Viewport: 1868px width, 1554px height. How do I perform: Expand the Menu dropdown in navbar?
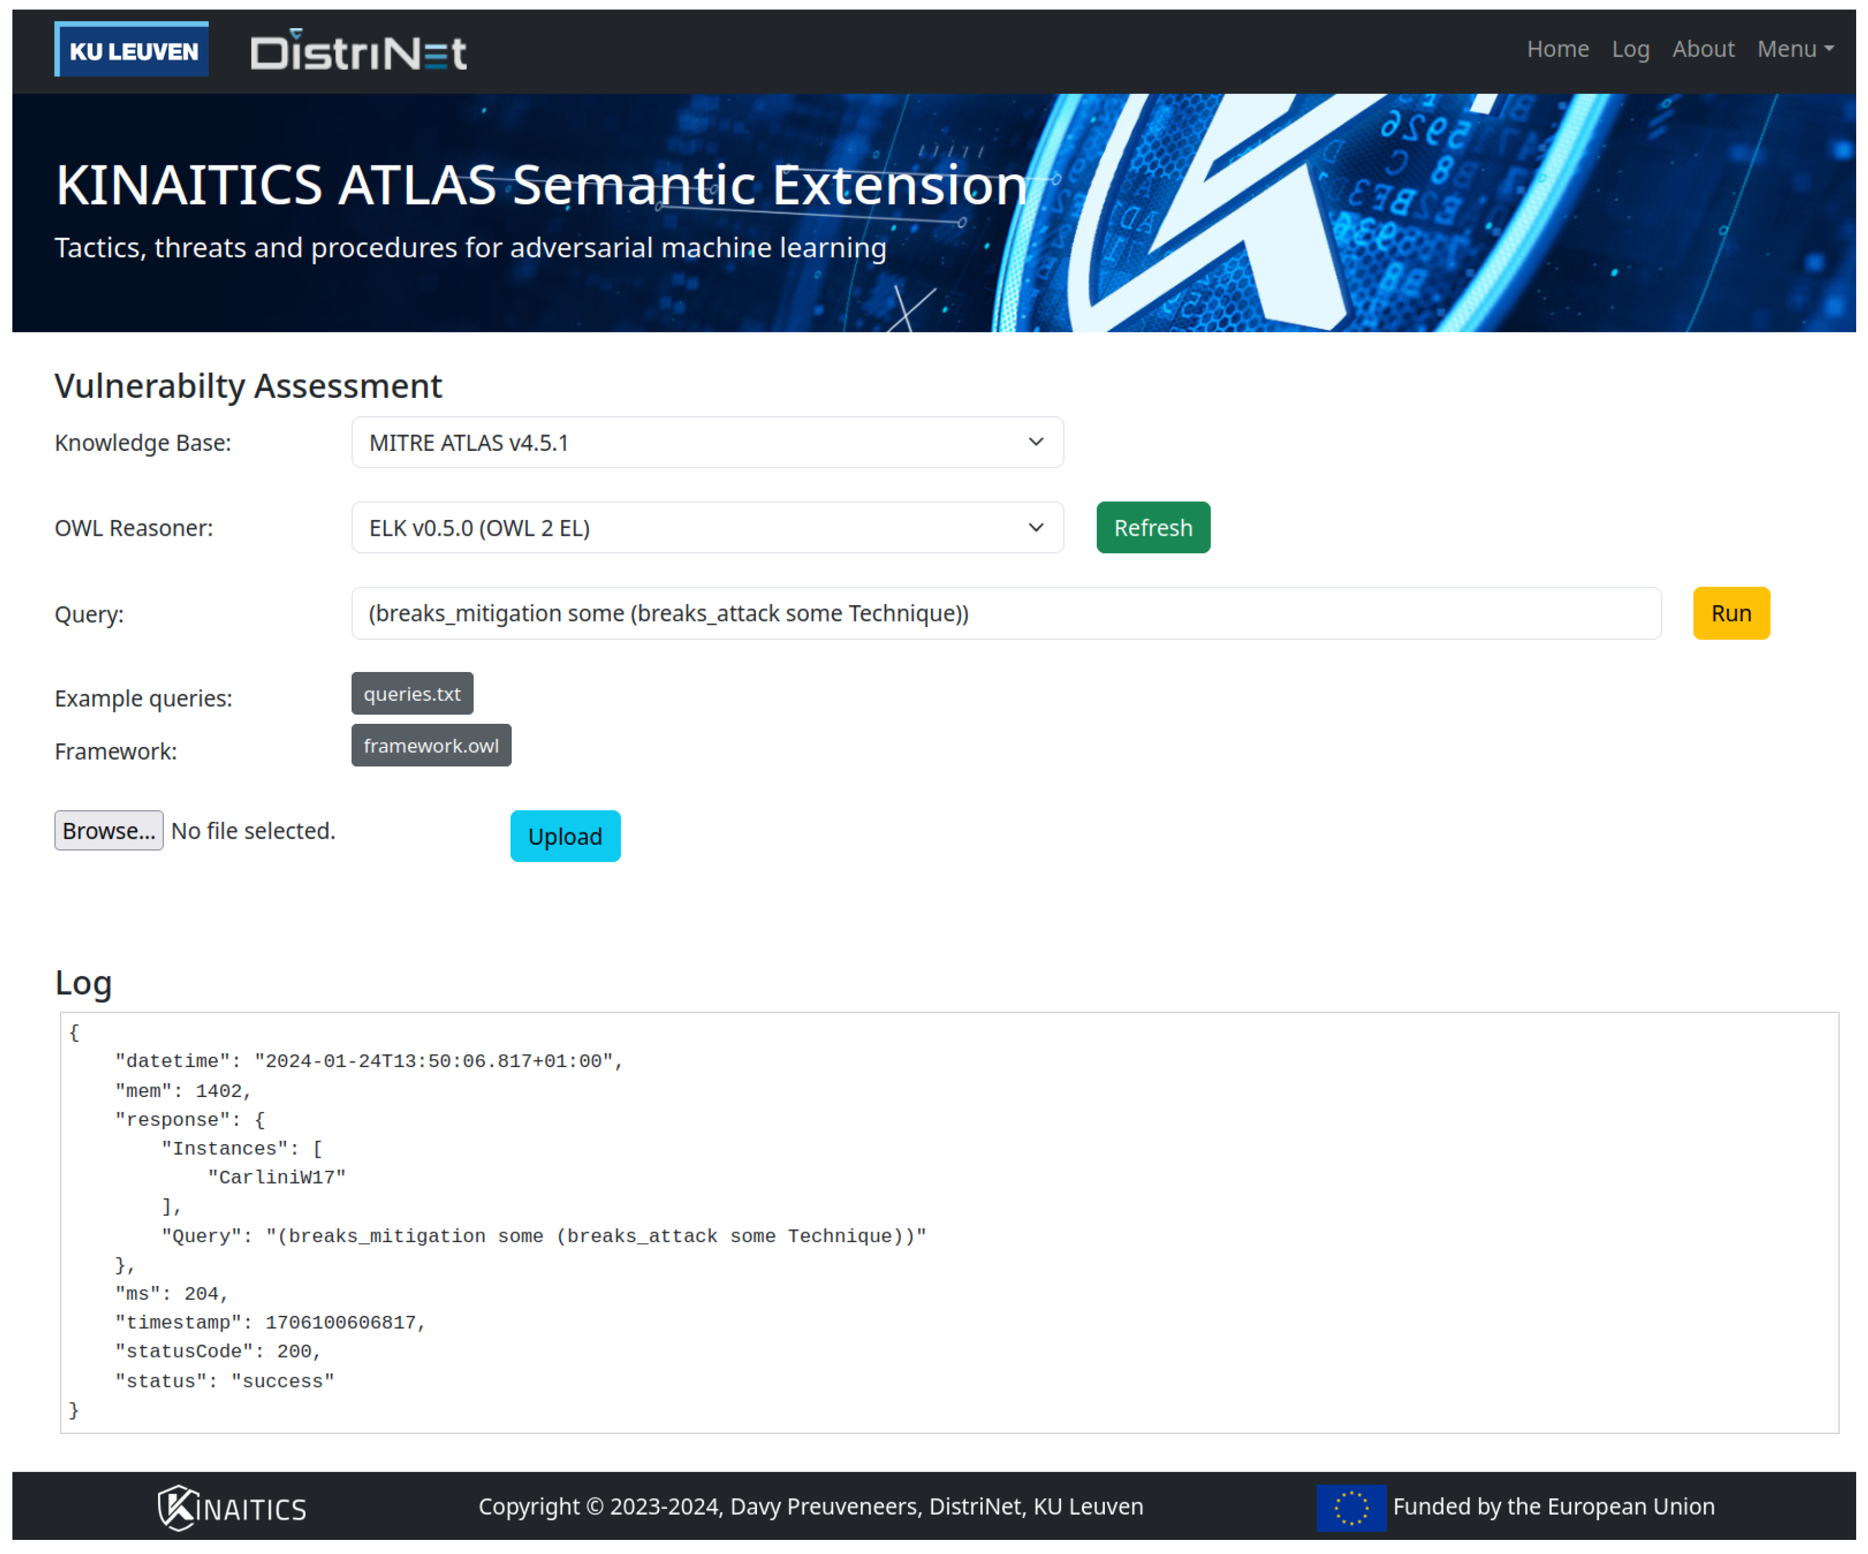[1795, 49]
